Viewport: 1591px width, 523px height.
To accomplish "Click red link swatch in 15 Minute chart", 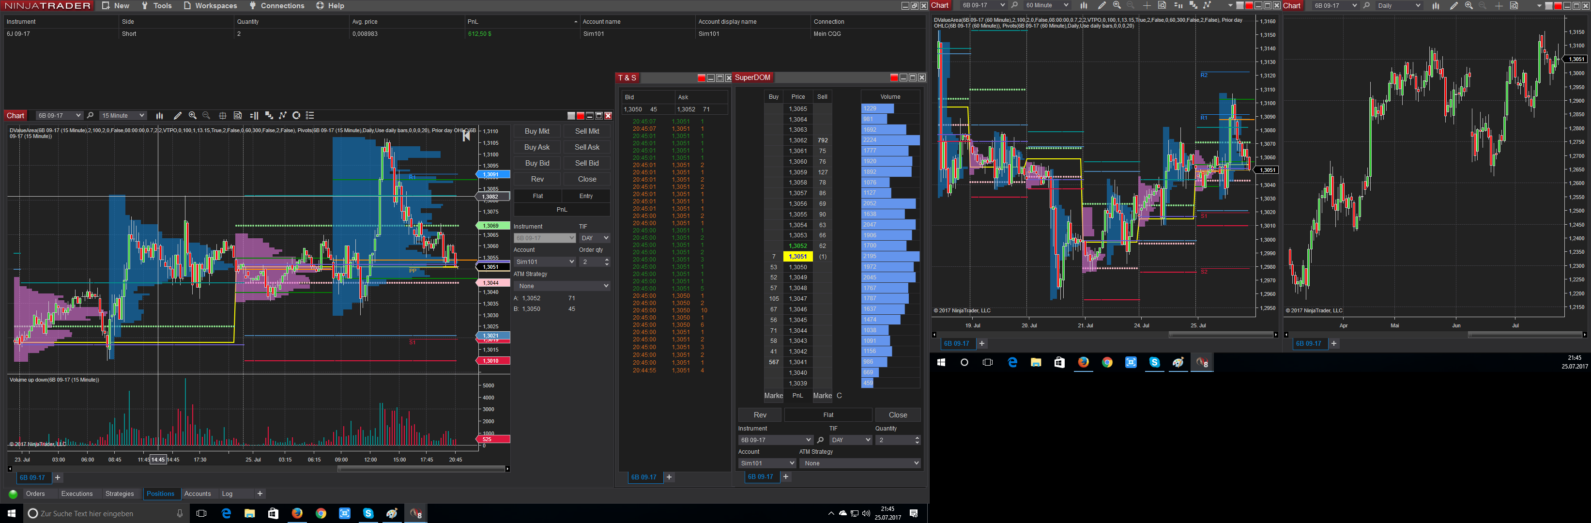I will [580, 115].
